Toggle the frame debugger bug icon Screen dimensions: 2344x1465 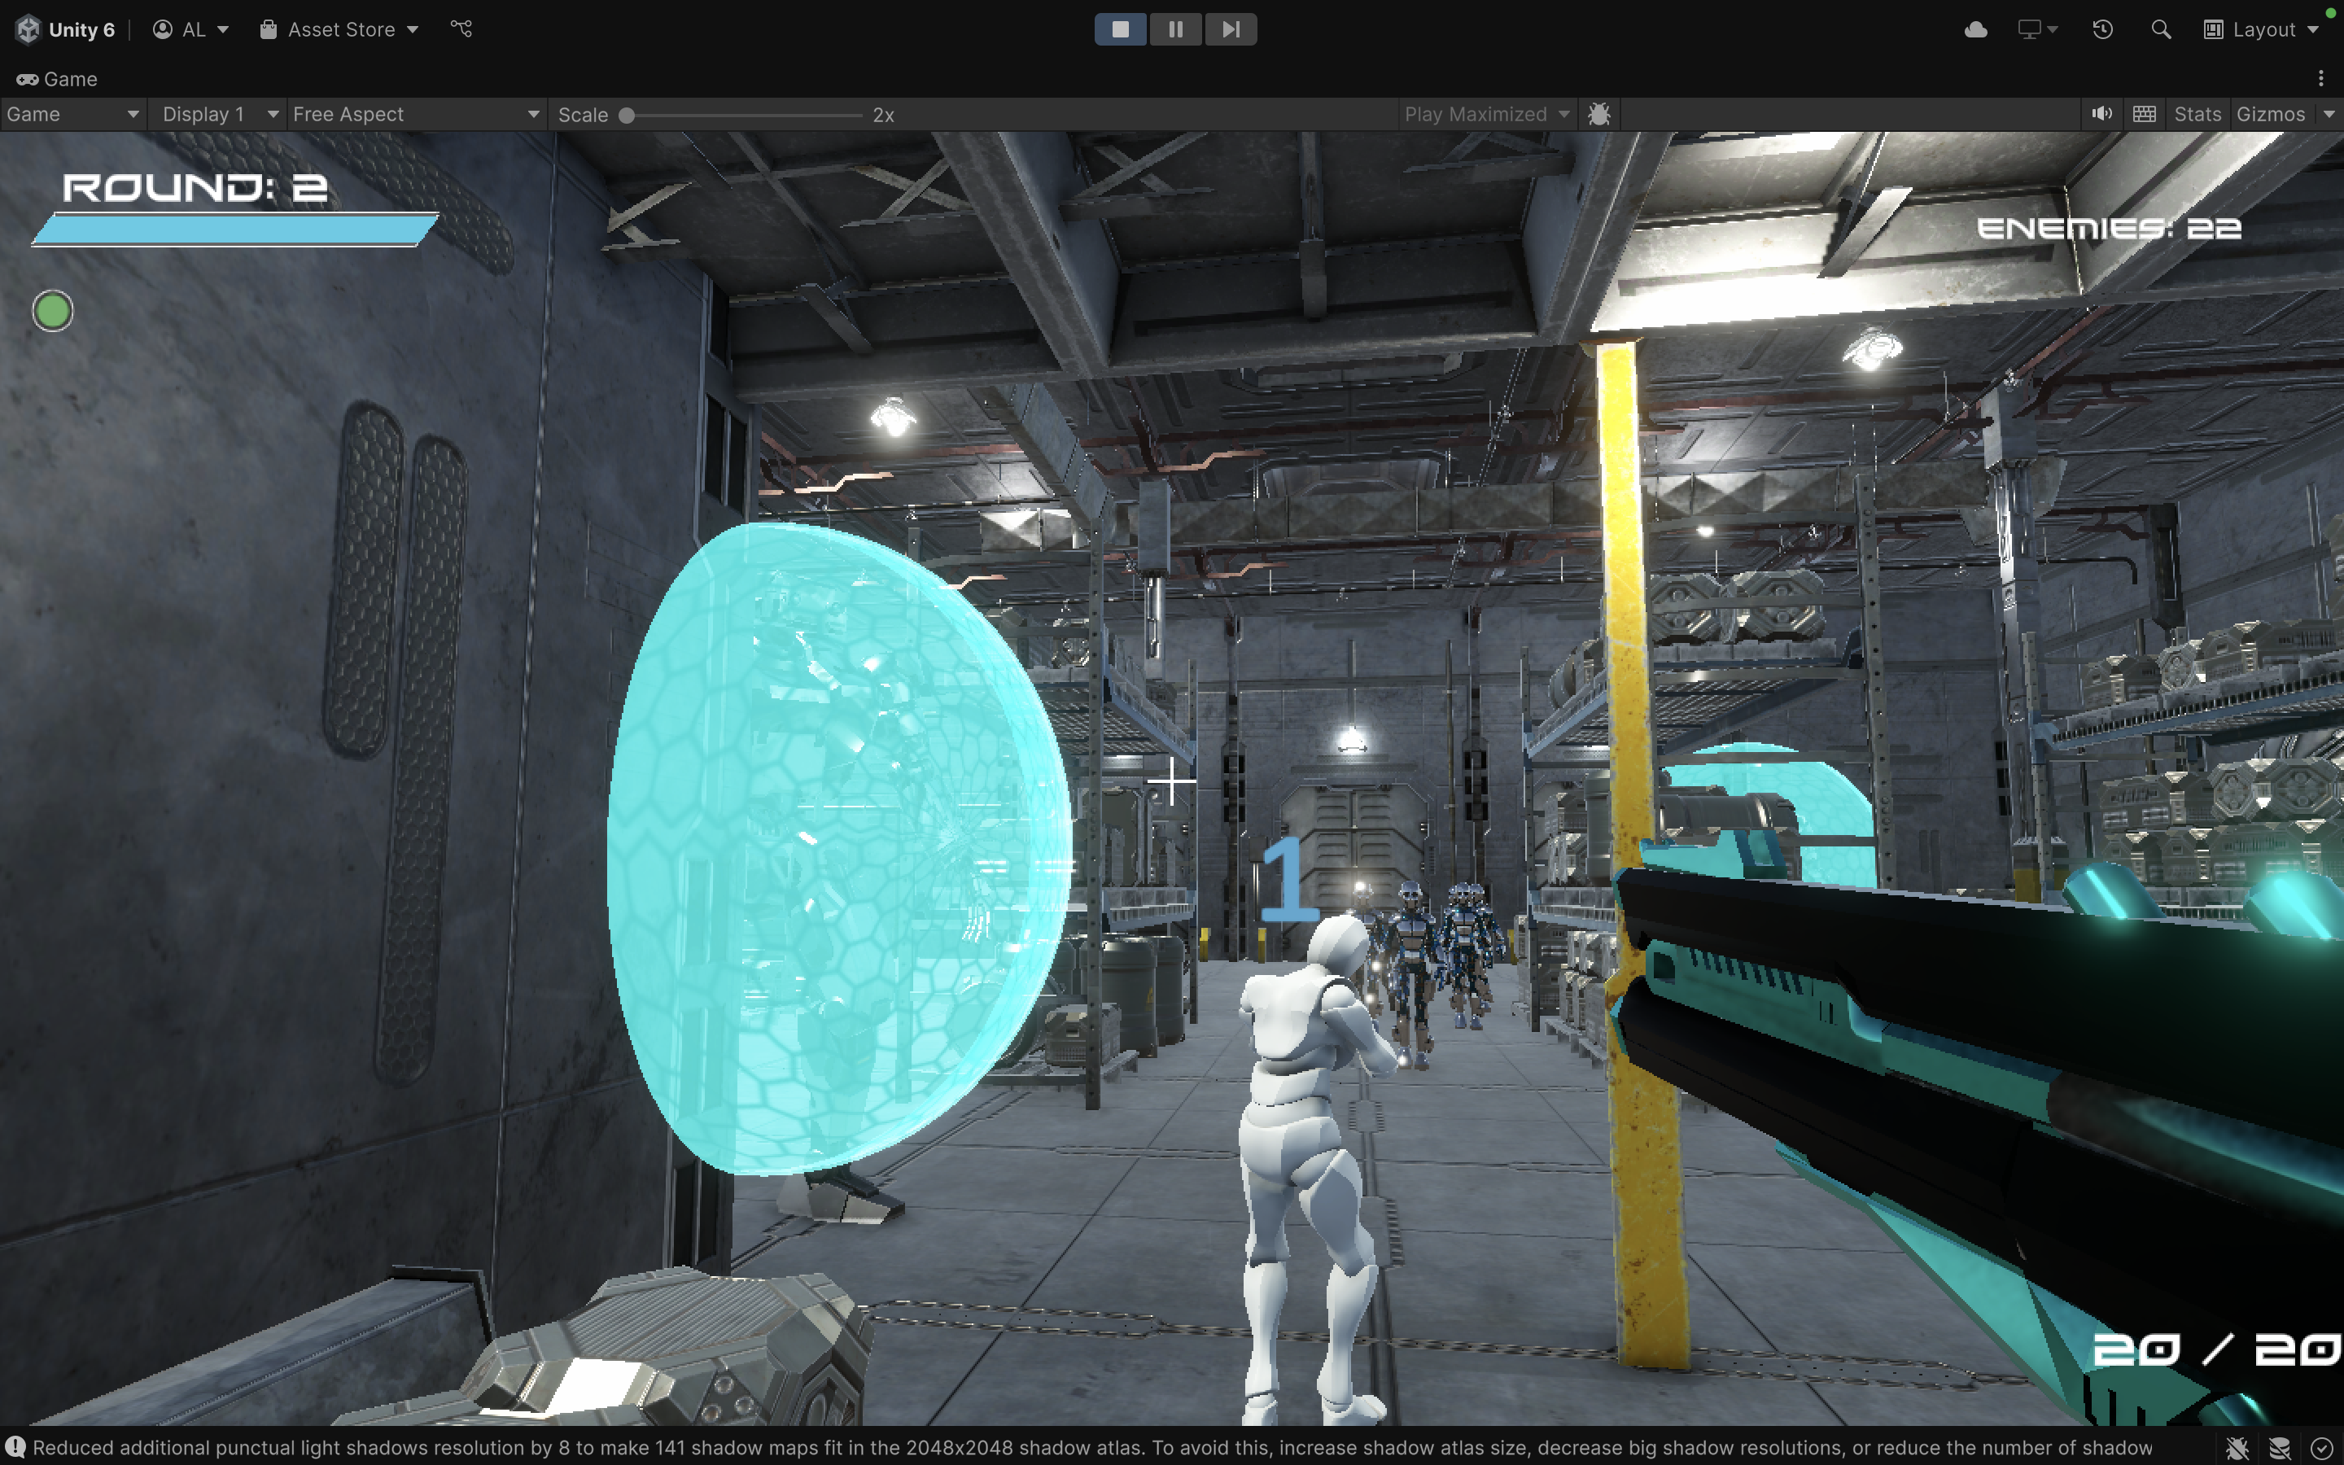[x=1599, y=114]
